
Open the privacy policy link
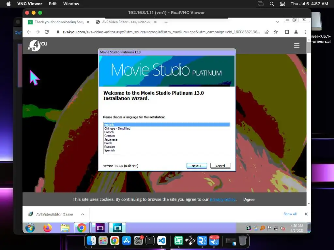tap(222, 200)
